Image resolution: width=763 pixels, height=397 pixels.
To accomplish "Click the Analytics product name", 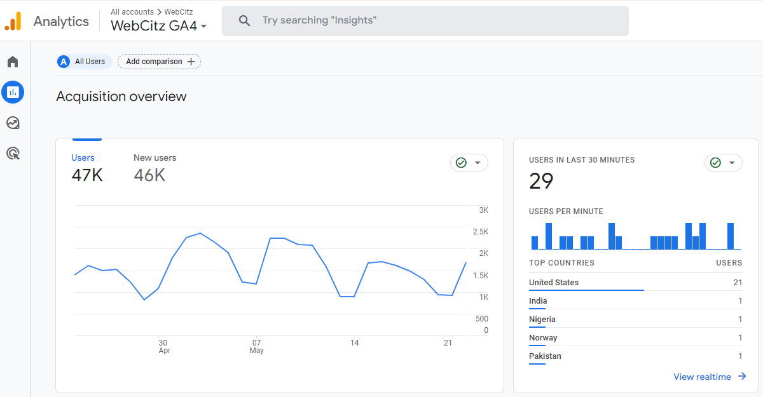I will (61, 21).
